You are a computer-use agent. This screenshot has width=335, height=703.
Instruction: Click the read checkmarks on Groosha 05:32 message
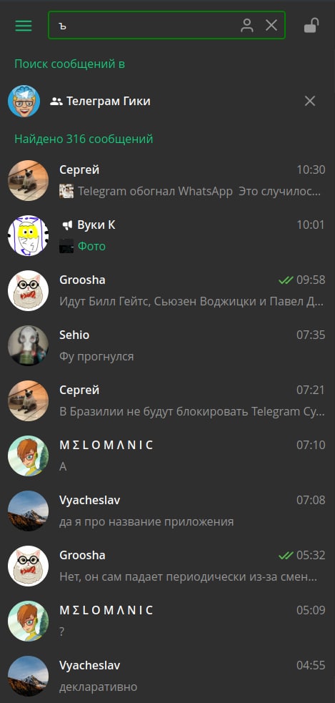[x=286, y=556]
